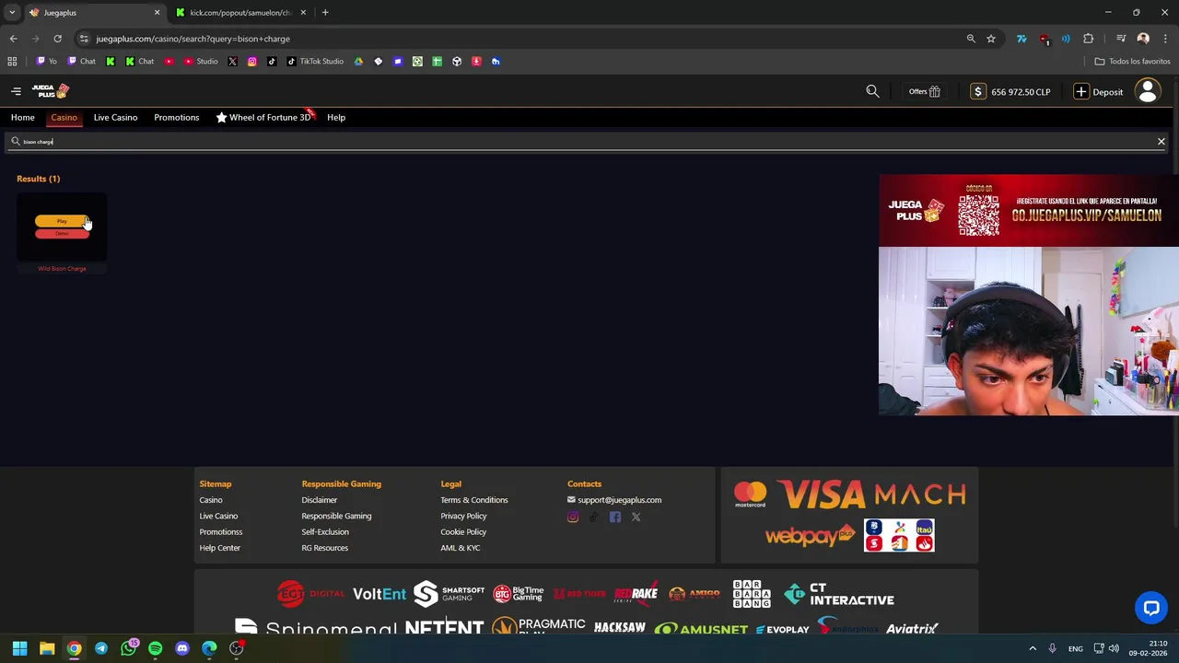The image size is (1179, 663).
Task: View site information in the address bar
Action: pos(84,39)
